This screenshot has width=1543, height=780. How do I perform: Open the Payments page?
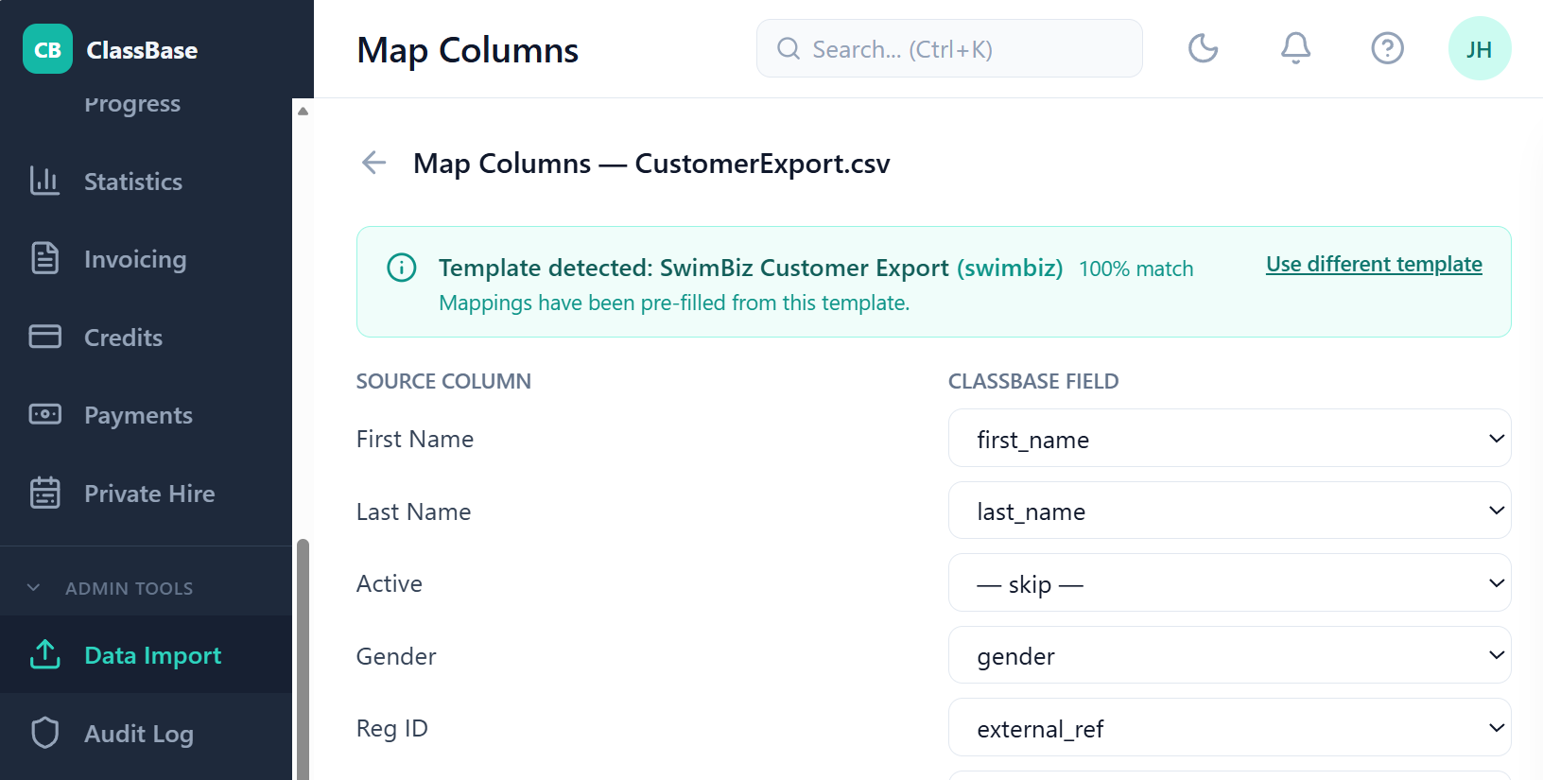tap(146, 414)
